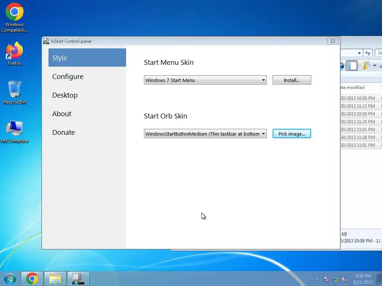Launch Firefox from the desktop
382x286 pixels.
pyautogui.click(x=15, y=54)
